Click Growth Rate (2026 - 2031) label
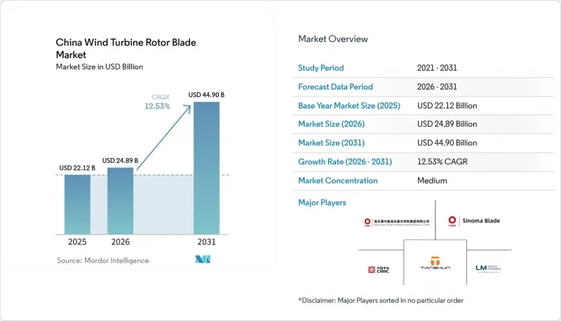Image resolution: width=561 pixels, height=321 pixels. 345,162
